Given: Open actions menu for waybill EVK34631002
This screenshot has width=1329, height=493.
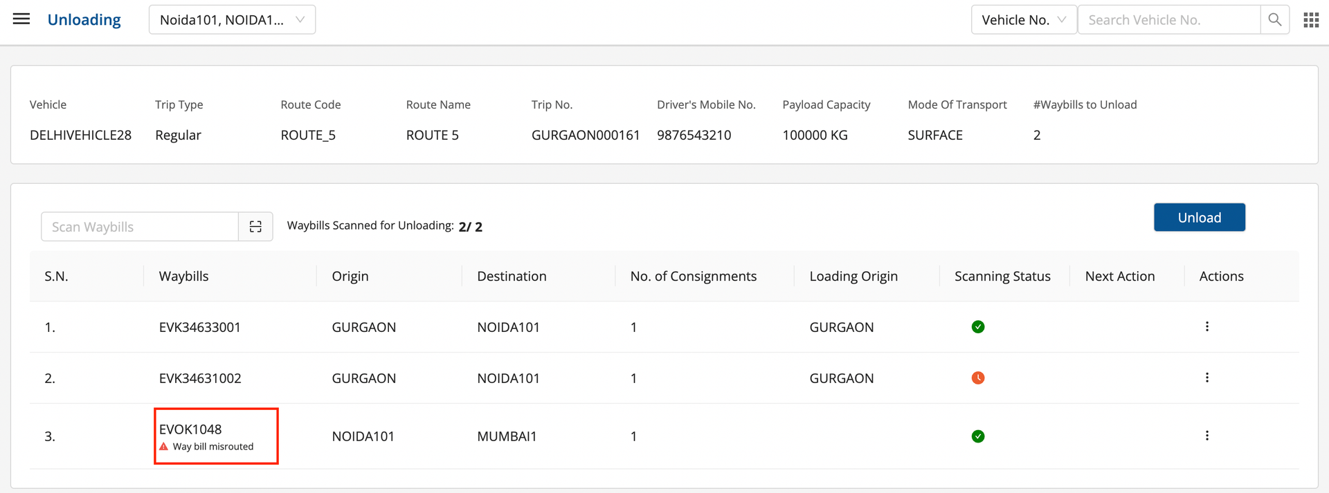Looking at the screenshot, I should pos(1207,378).
